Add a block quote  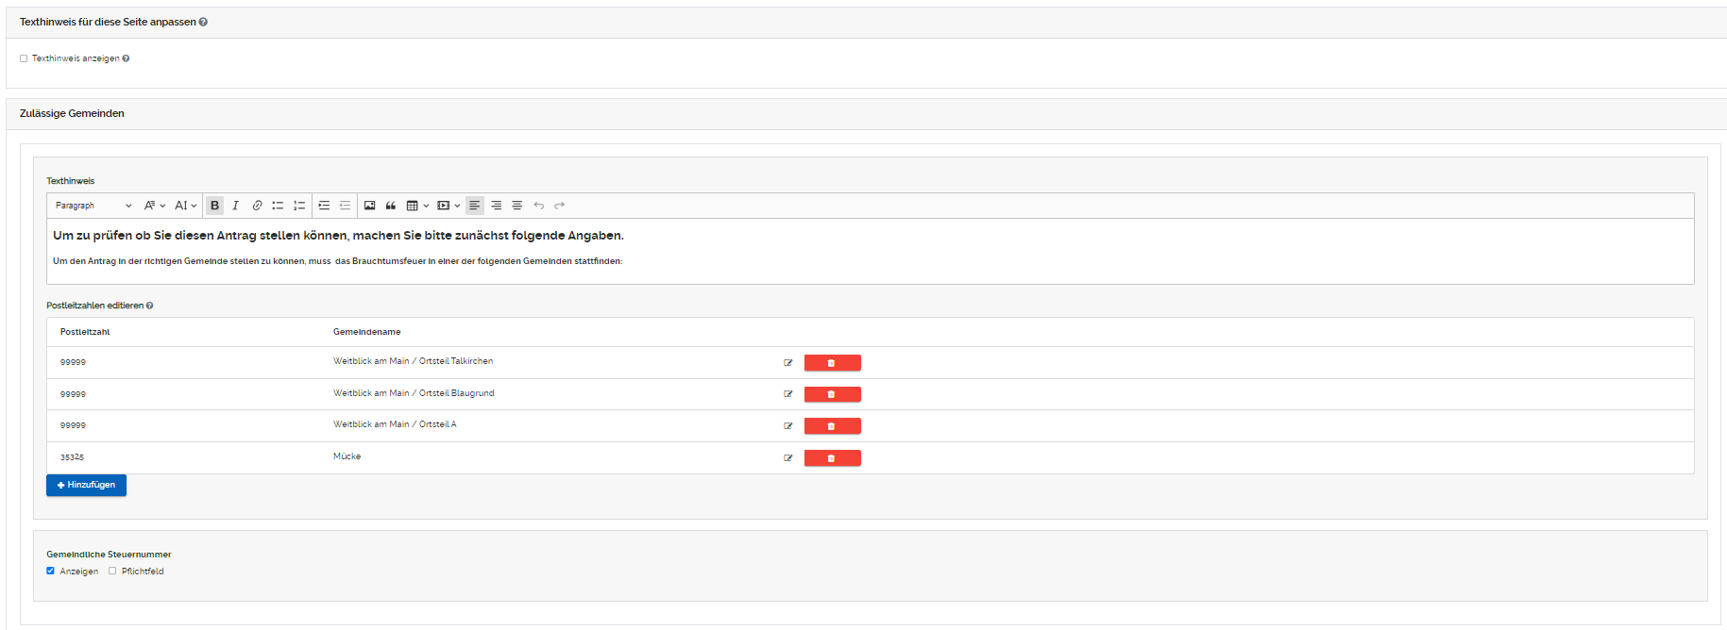point(391,206)
